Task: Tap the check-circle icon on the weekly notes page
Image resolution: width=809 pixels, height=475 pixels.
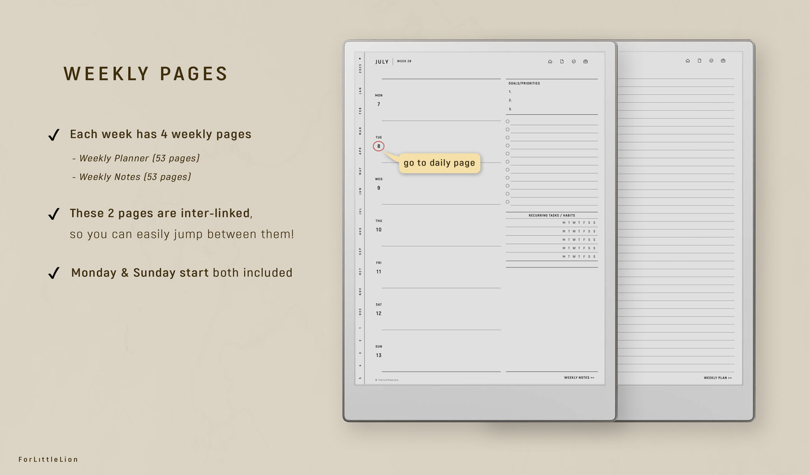Action: coord(711,60)
